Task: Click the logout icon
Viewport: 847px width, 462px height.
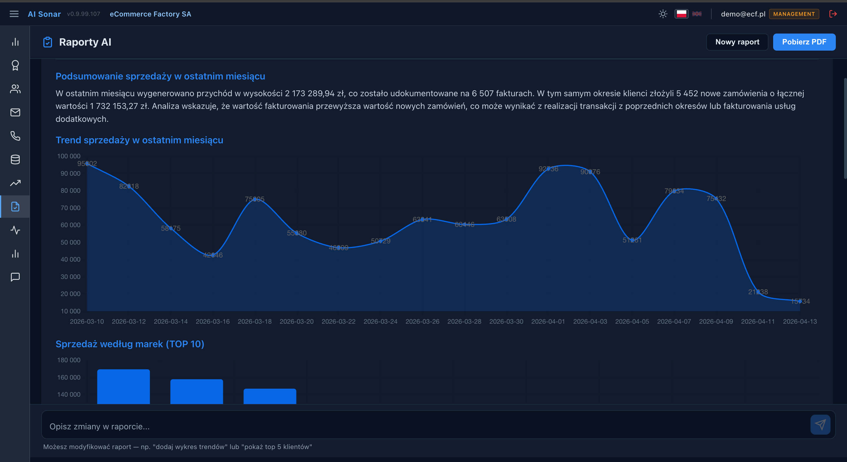Action: pos(833,14)
